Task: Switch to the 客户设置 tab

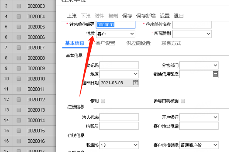Action: click(105, 43)
